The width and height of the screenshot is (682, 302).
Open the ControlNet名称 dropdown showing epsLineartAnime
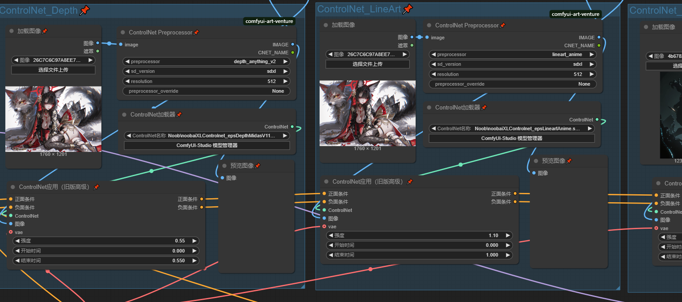coord(512,128)
